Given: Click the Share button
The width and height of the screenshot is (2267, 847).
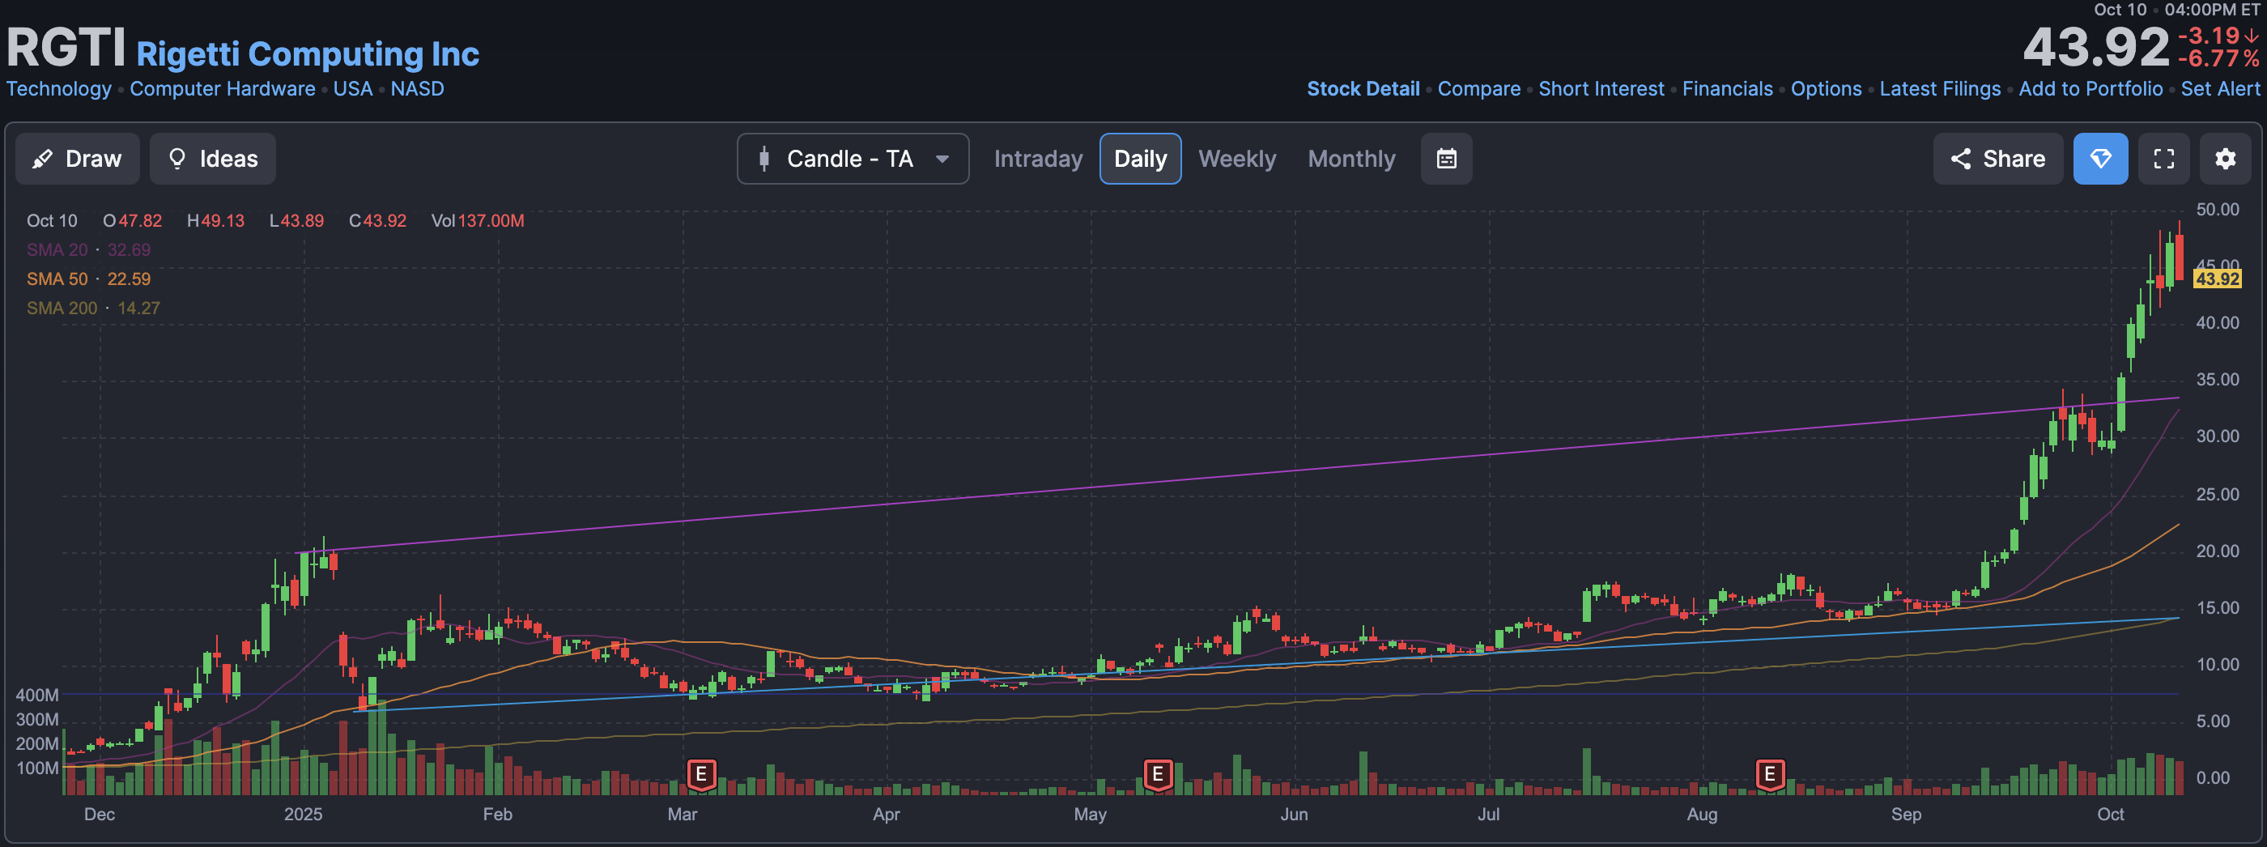Looking at the screenshot, I should [1997, 159].
